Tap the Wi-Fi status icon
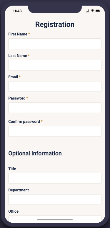This screenshot has width=110, height=228. coord(92,11)
